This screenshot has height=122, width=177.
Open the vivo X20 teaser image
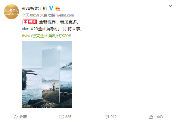pyautogui.click(x=47, y=74)
